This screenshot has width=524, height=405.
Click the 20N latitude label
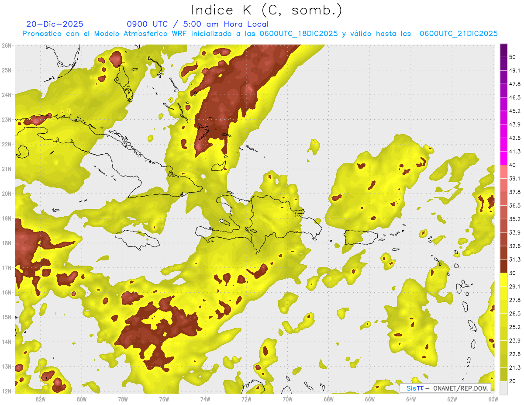click(x=6, y=194)
